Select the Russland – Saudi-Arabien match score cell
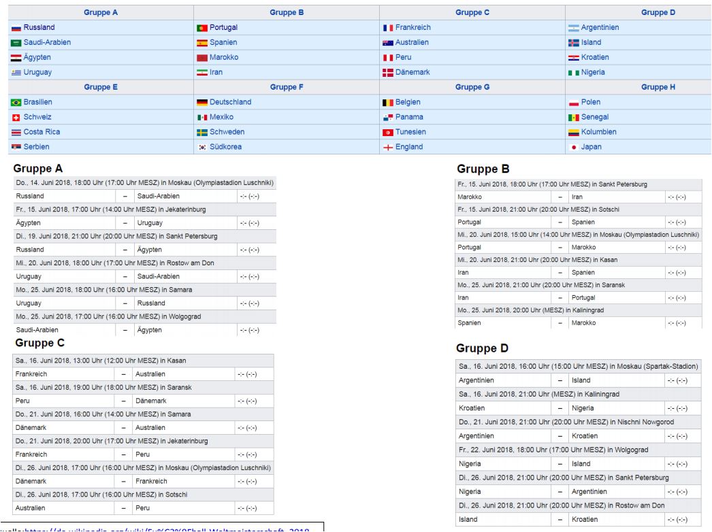The width and height of the screenshot is (712, 532). [257, 196]
